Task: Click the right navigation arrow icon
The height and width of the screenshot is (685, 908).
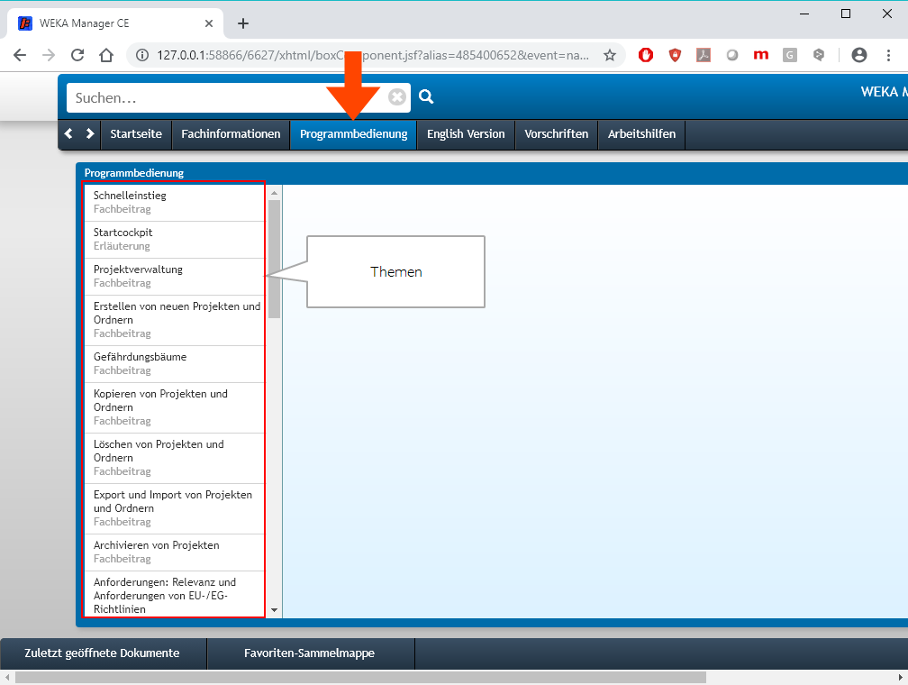Action: coord(89,134)
